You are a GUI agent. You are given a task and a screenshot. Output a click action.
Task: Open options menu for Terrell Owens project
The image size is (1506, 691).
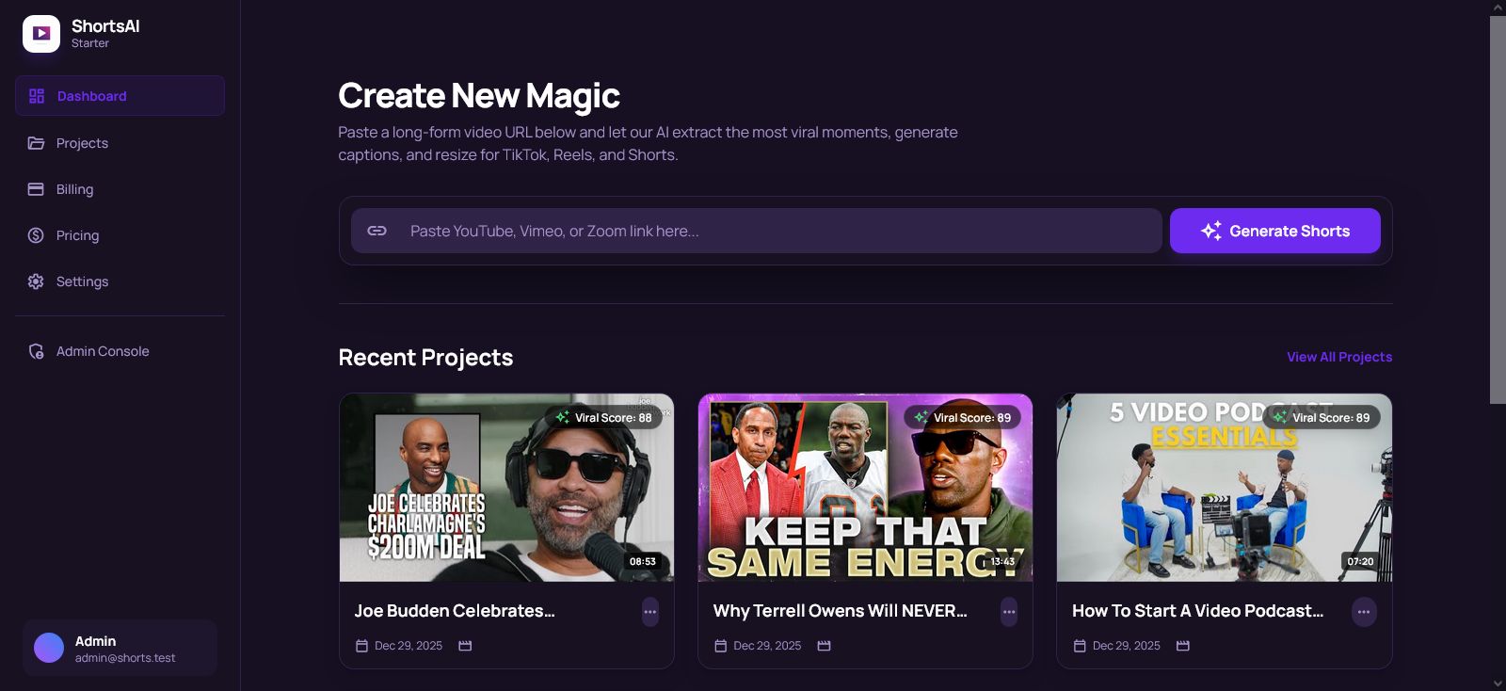tap(1009, 612)
